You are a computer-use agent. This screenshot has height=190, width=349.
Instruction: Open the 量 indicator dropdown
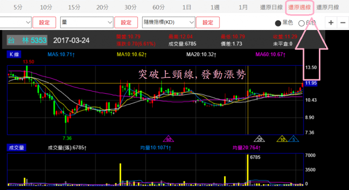click(87, 22)
